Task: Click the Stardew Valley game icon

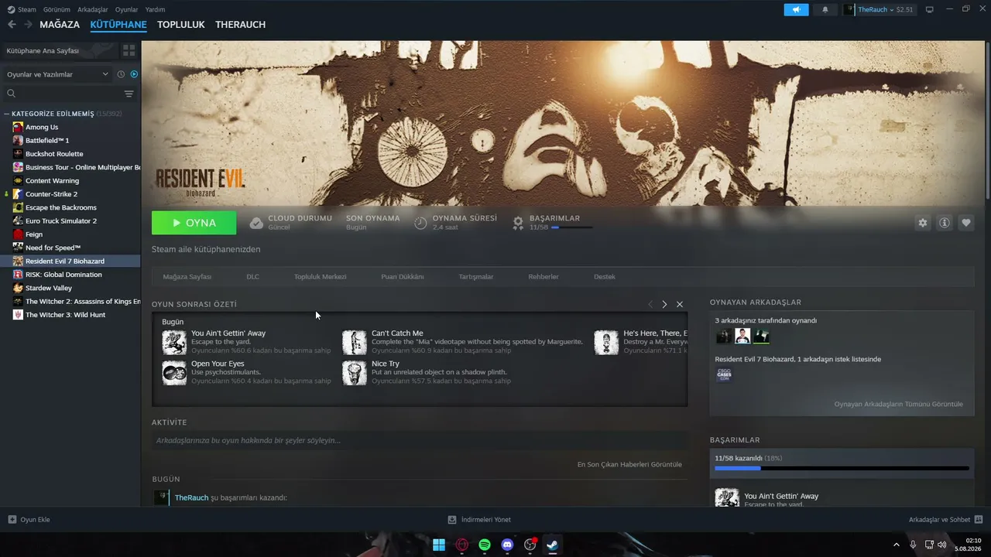Action: tap(18, 288)
